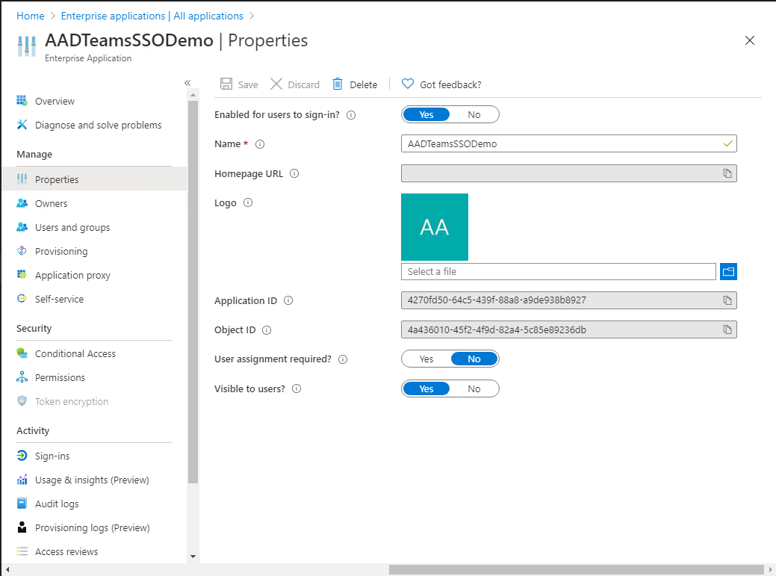Click the info icon beside Application ID

coord(288,300)
